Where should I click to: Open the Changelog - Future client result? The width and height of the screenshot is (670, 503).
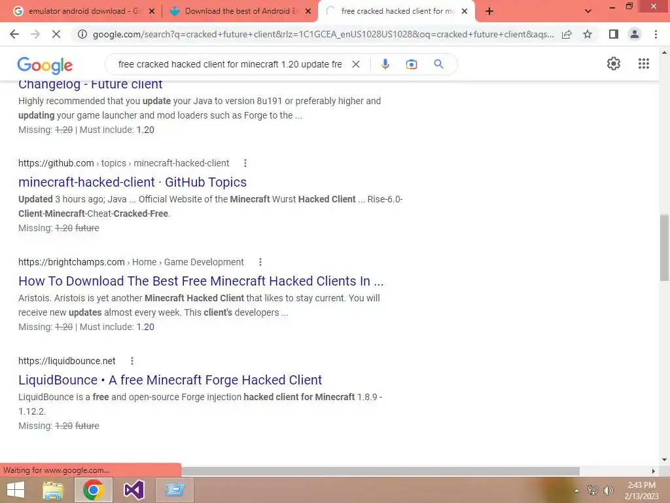[90, 84]
